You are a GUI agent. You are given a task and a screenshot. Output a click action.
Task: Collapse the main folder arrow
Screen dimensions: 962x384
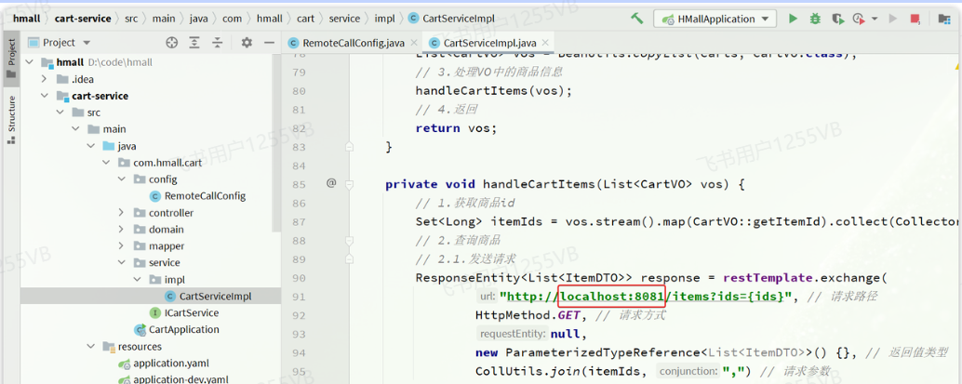pyautogui.click(x=74, y=129)
